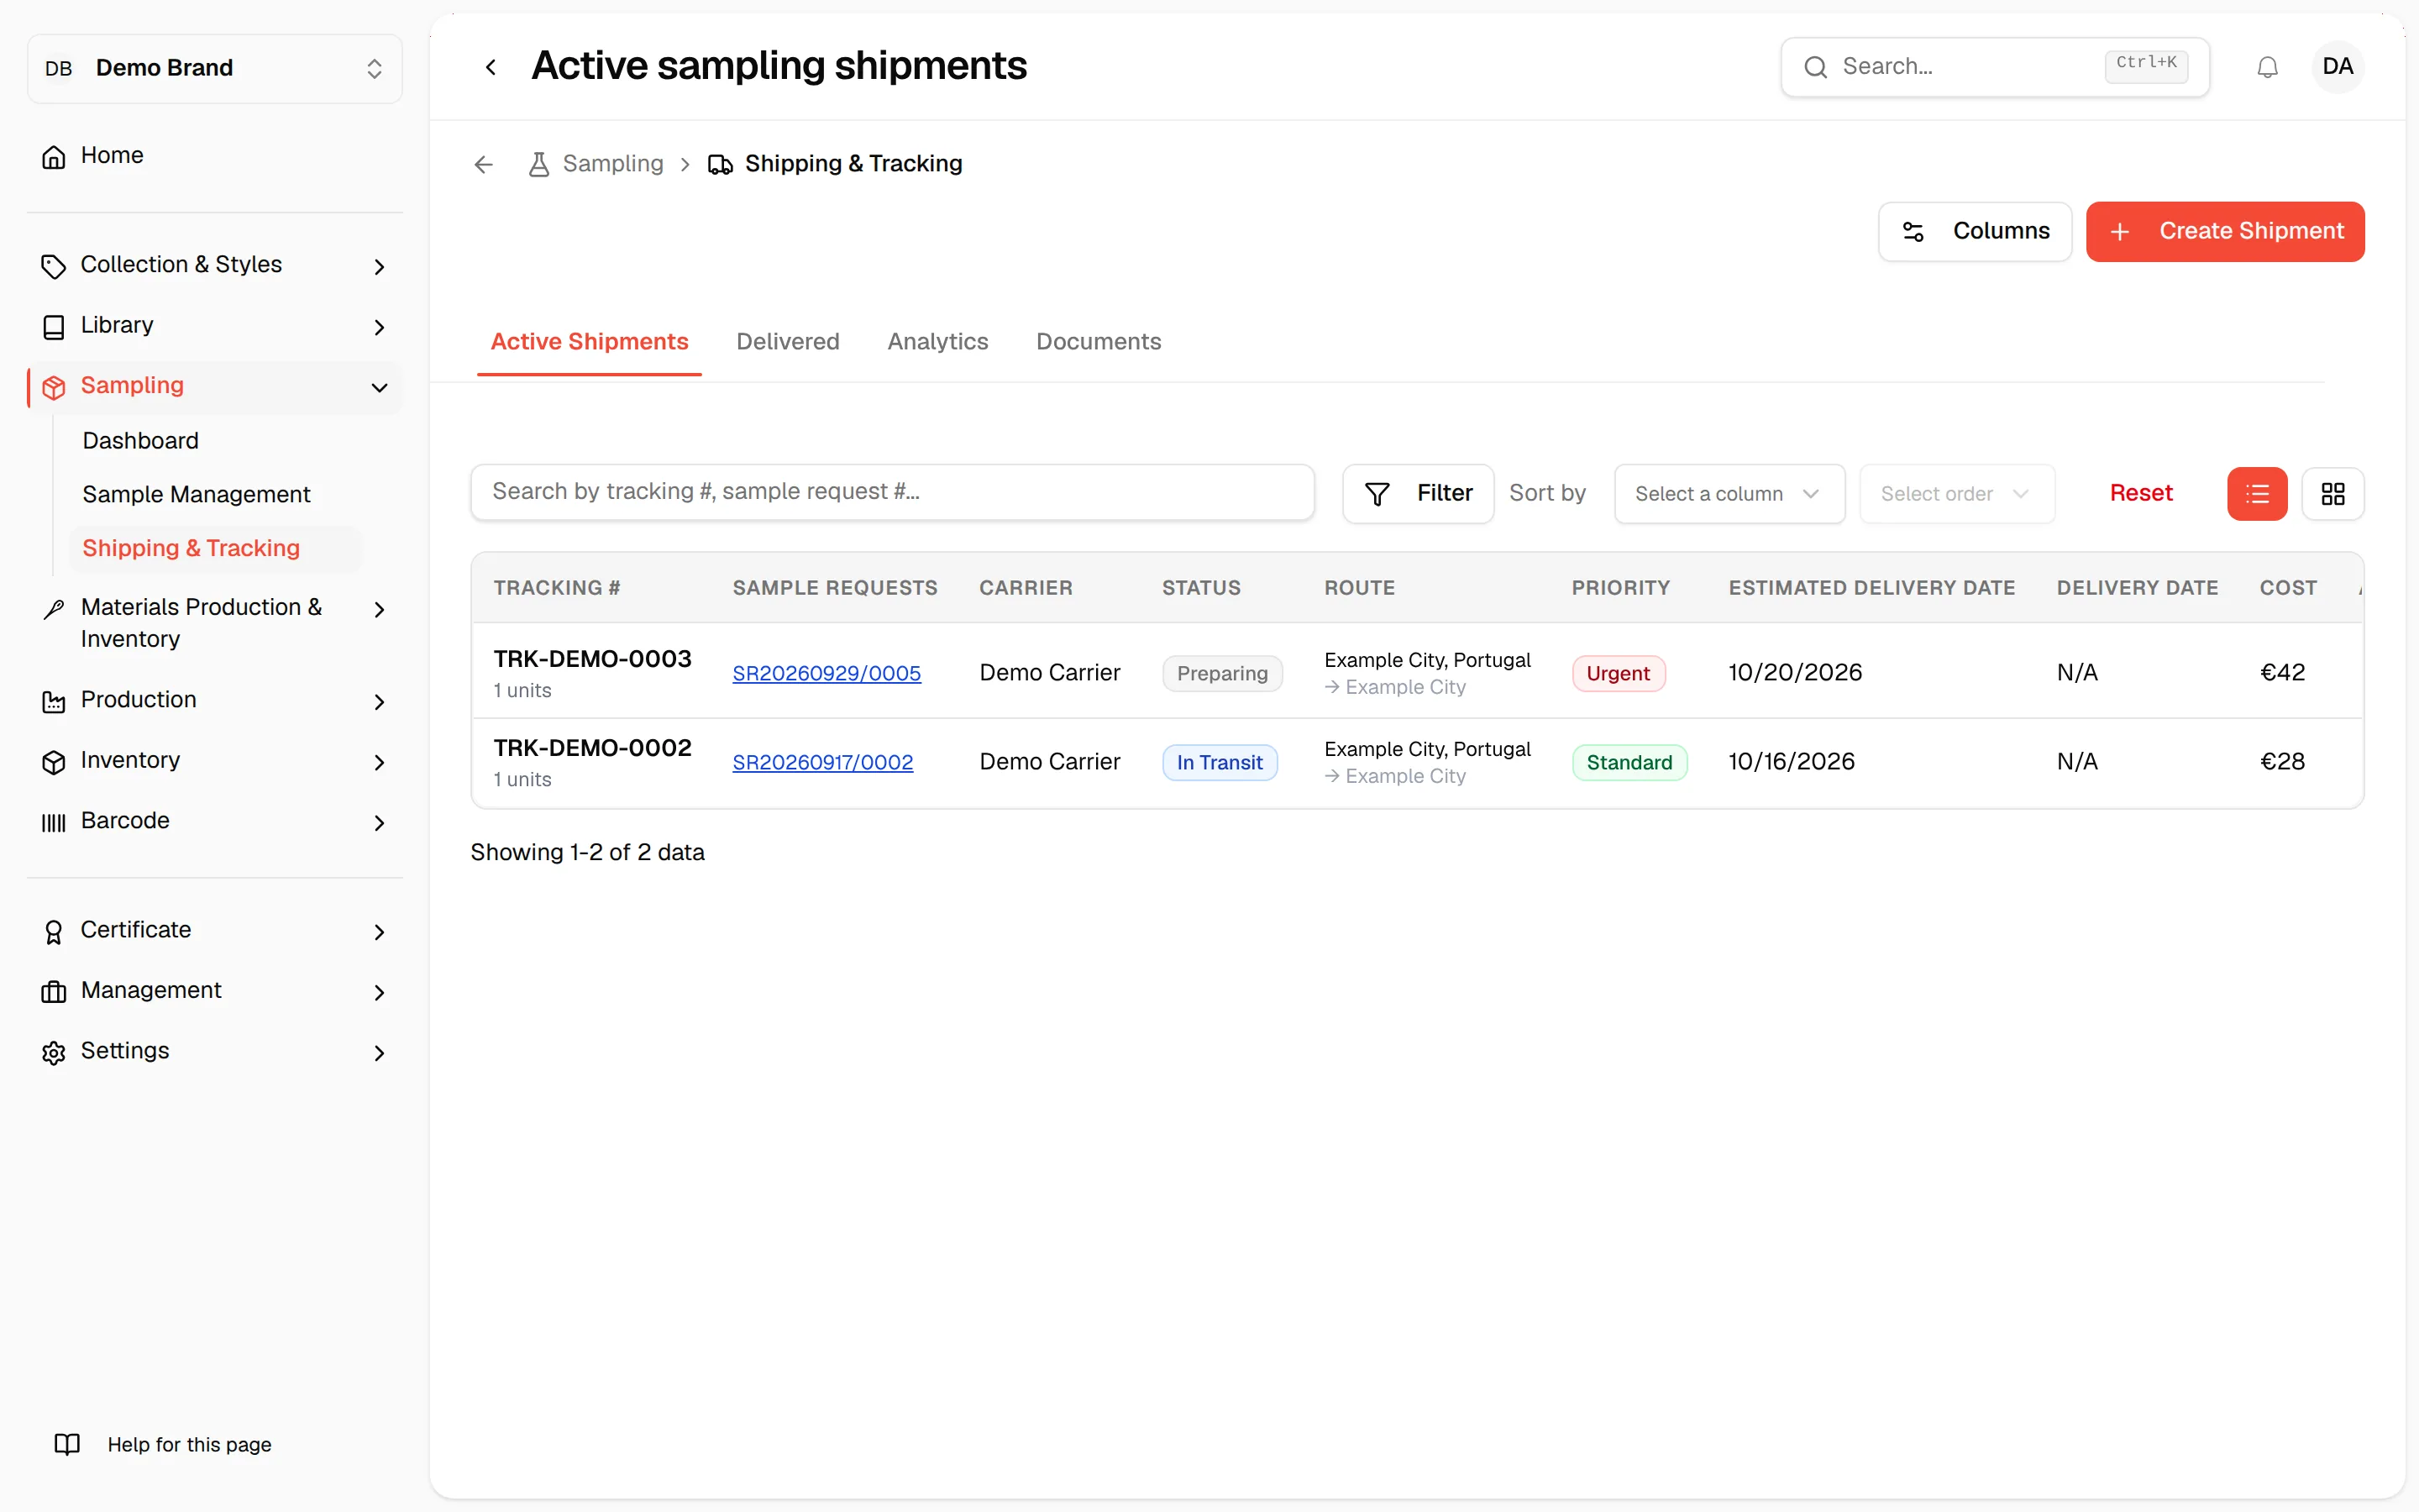Collapse the Sampling menu chevron
The height and width of the screenshot is (1512, 2419).
[379, 387]
